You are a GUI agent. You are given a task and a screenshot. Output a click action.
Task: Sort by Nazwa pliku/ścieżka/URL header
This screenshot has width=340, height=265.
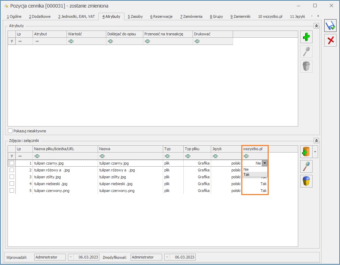(65, 149)
